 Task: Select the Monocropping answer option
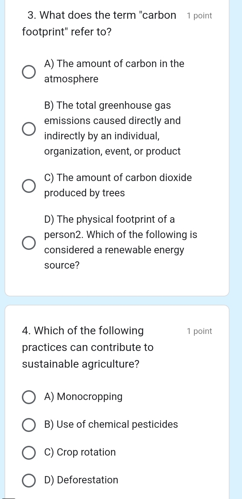(28, 397)
